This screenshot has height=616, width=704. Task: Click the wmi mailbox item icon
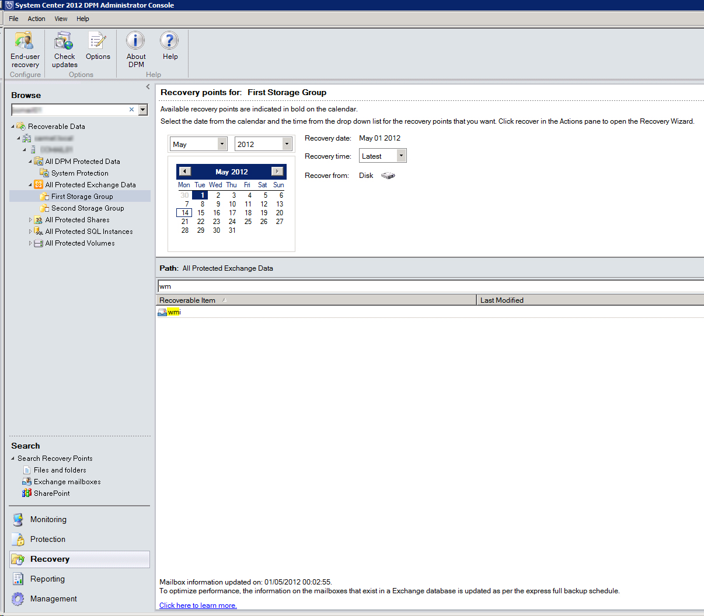pyautogui.click(x=162, y=312)
